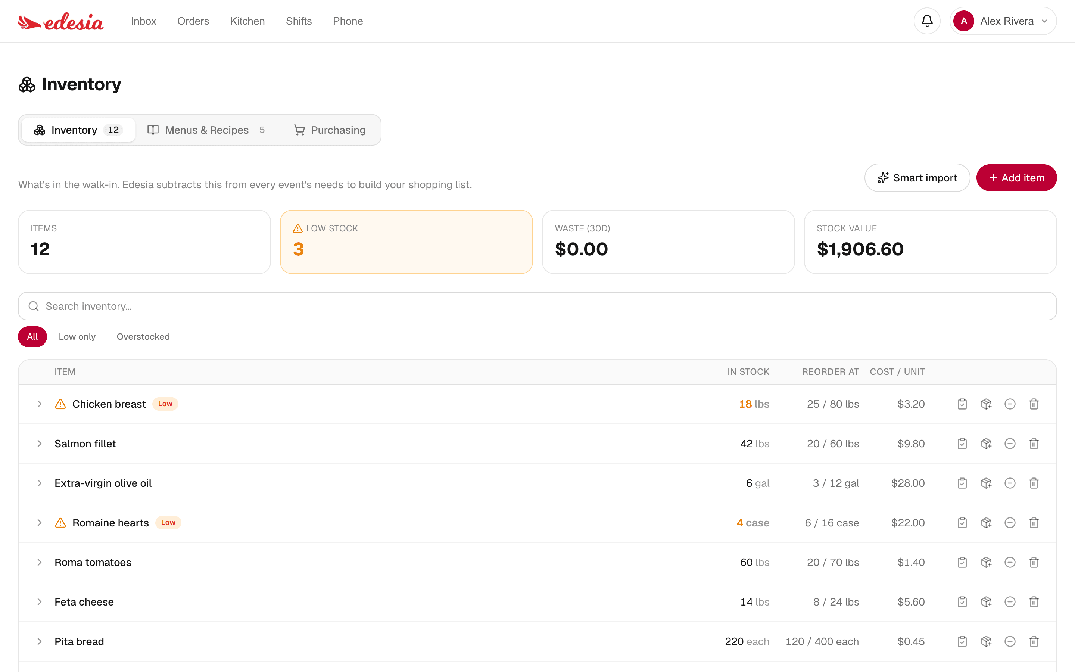Select the Inventory tab
1075x672 pixels.
pyautogui.click(x=78, y=130)
